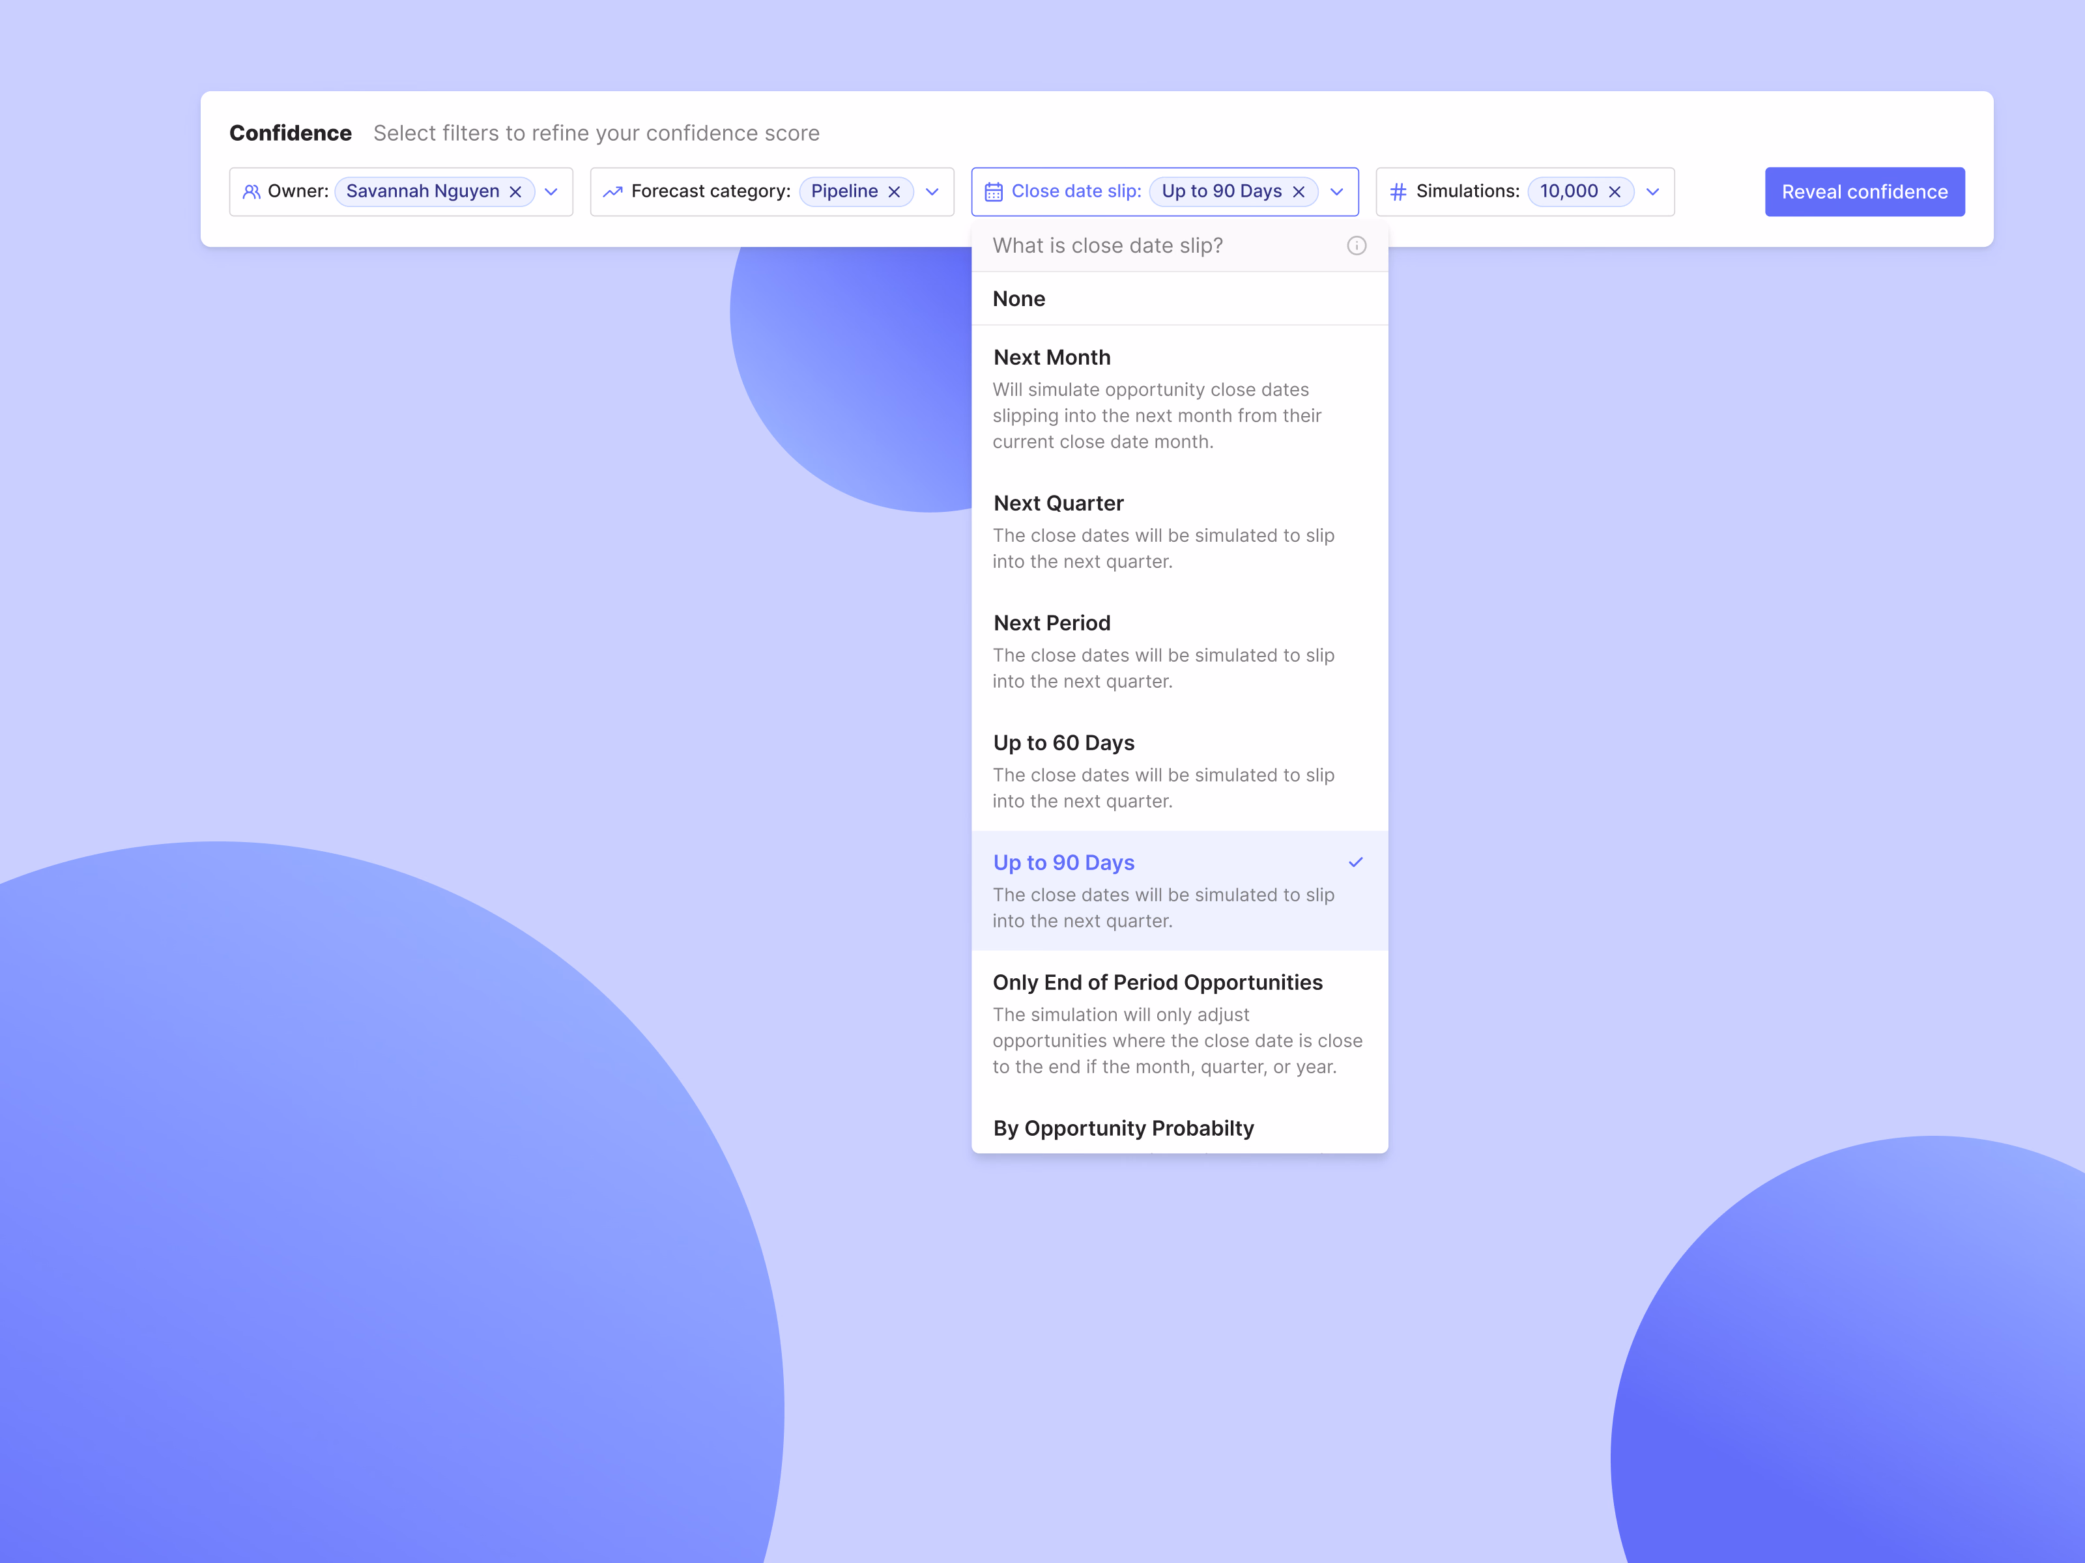Image resolution: width=2085 pixels, height=1563 pixels.
Task: Click the Owner people icon
Action: 252,191
